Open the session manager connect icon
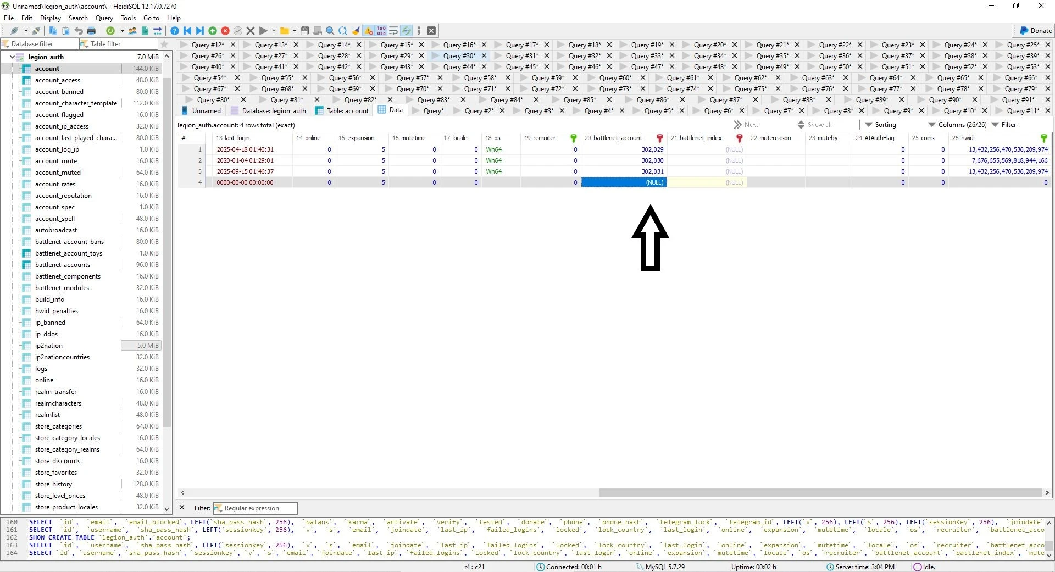This screenshot has height=572, width=1055. click(14, 31)
